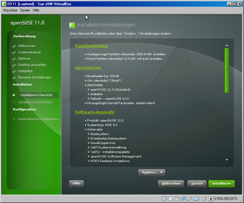Screen dimensions: 244x203
Task: Click the Ort: /dev/sda2 ("/boot") line
Action: (x=104, y=81)
